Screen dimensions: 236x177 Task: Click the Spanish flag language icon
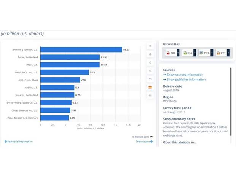coord(150,87)
